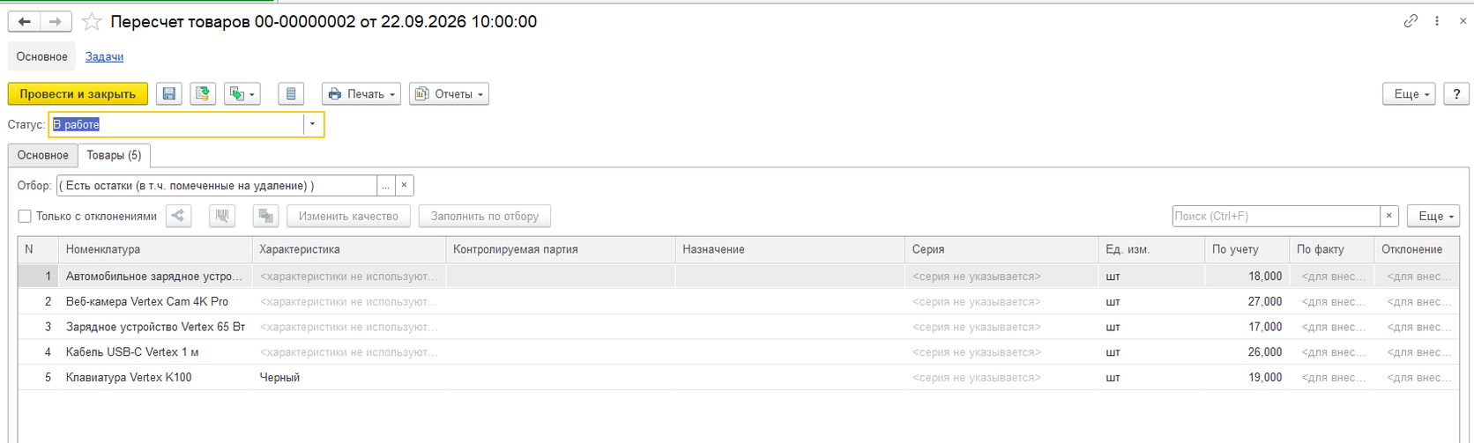Click the Статус field with В работе
Image resolution: width=1474 pixels, height=443 pixels.
click(x=176, y=124)
